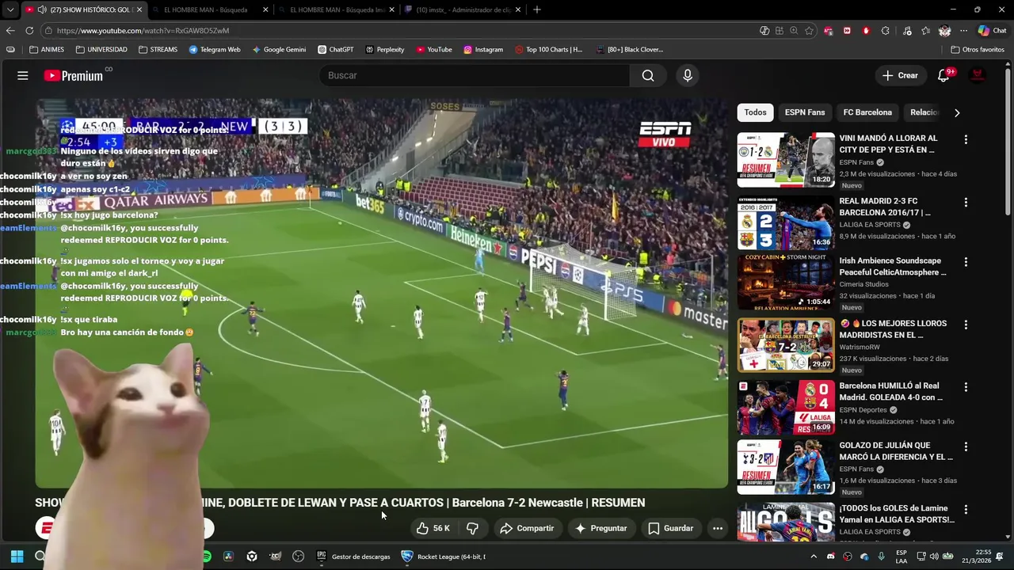This screenshot has width=1014, height=570.
Task: Click the Crear button
Action: coord(900,75)
